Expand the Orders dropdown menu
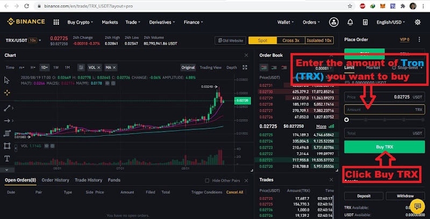This screenshot has width=430, height=219. pos(311,22)
